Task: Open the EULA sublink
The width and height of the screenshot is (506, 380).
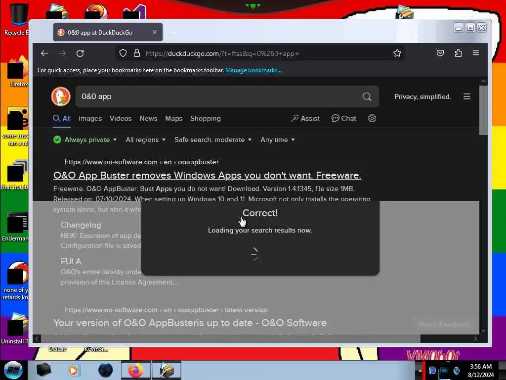Action: (x=71, y=261)
